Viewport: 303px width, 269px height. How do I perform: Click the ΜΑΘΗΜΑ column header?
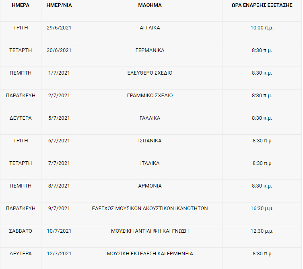tap(150, 6)
